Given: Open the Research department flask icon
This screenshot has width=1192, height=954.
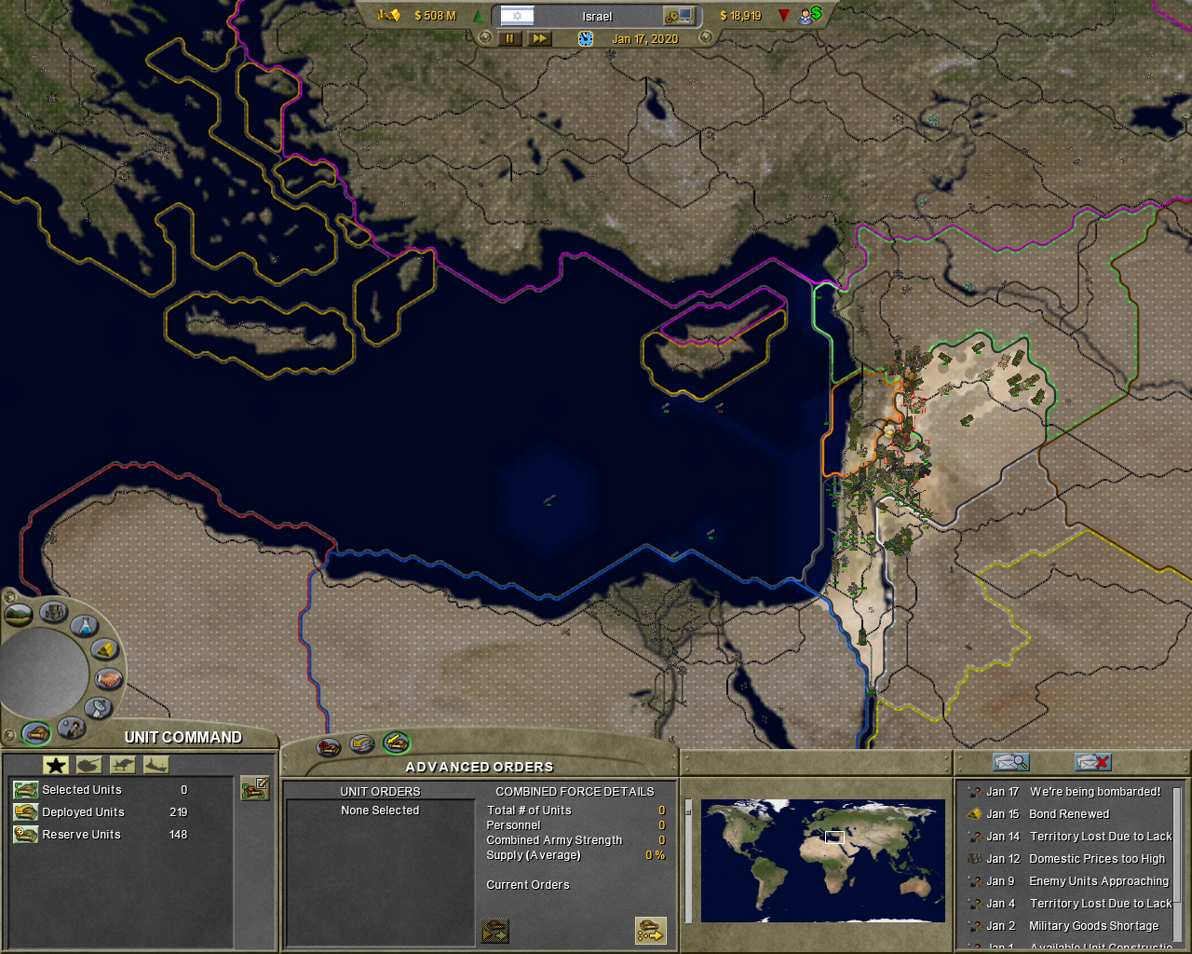Looking at the screenshot, I should tap(83, 626).
